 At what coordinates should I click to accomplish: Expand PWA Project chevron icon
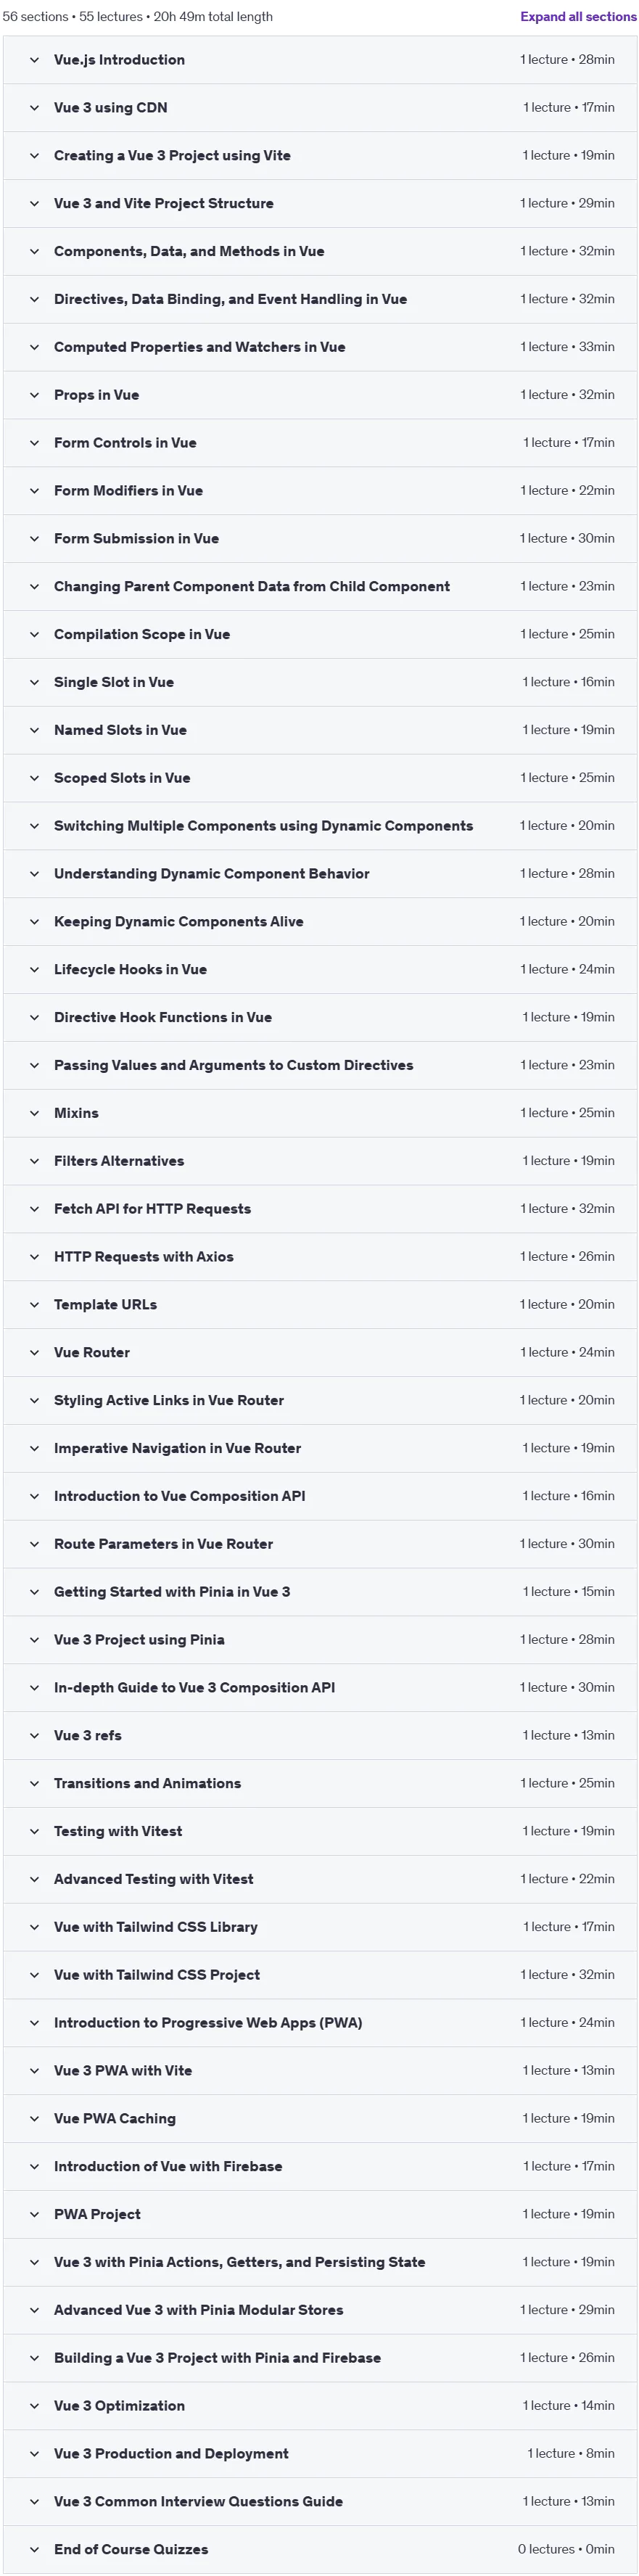point(34,2214)
